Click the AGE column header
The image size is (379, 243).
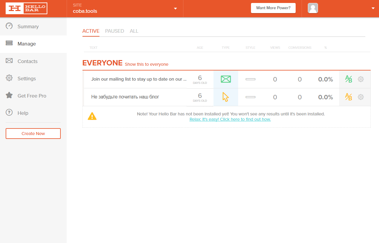tap(200, 48)
